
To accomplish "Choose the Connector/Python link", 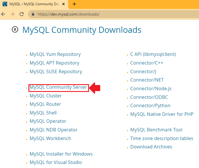I will (150, 105).
